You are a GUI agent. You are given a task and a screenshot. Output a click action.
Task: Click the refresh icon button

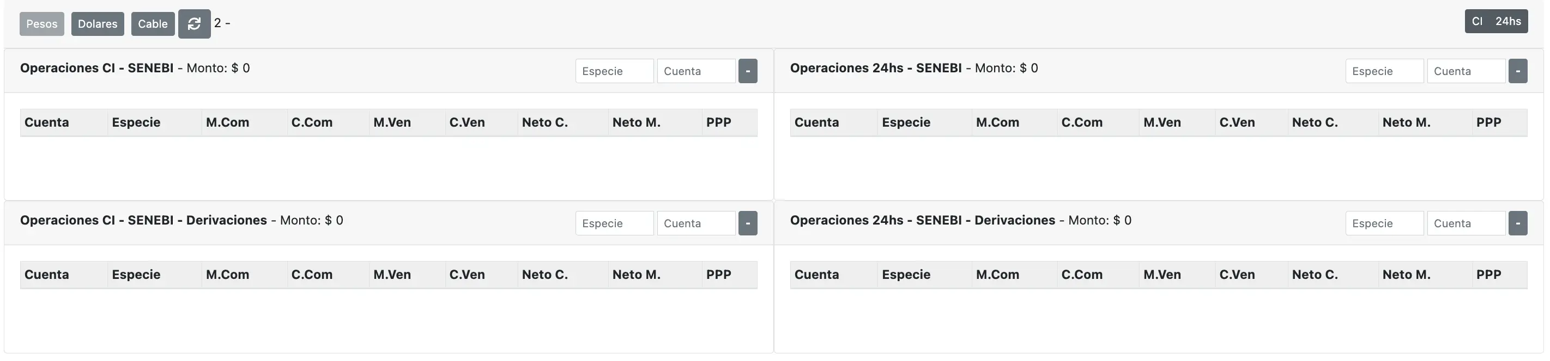[194, 24]
